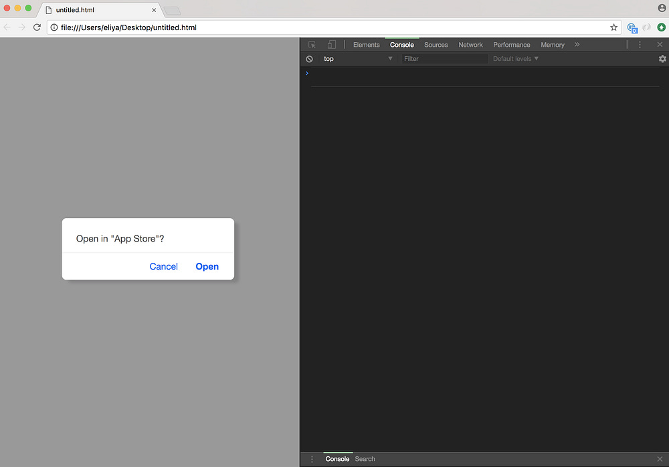This screenshot has width=669, height=467.
Task: Close the bottom console drawer
Action: click(x=660, y=459)
